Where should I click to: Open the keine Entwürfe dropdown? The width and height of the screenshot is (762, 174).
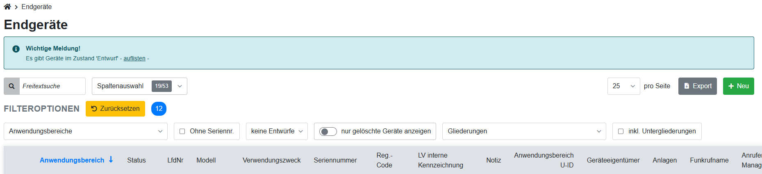[277, 131]
